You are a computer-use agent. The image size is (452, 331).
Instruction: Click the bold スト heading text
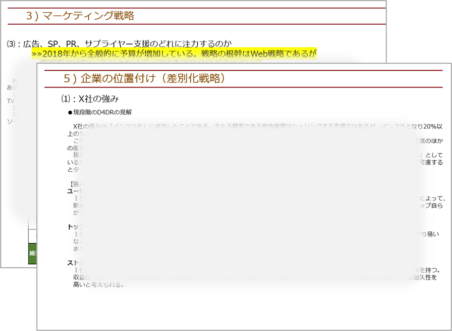coord(72,263)
